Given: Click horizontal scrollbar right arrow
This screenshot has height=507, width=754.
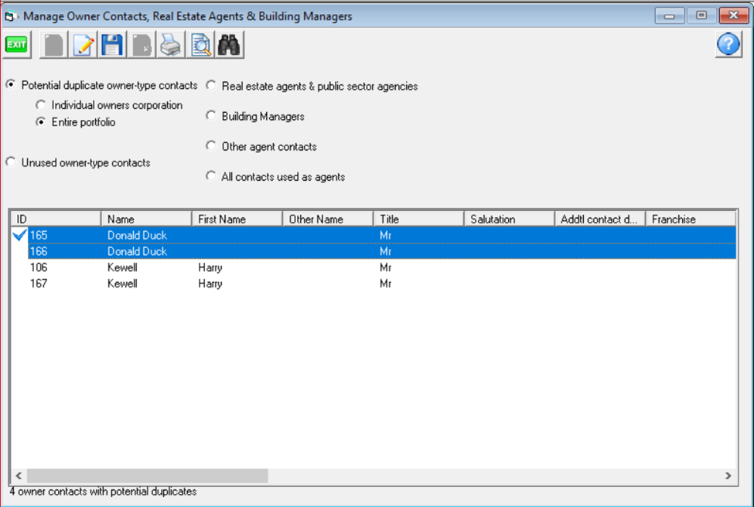Looking at the screenshot, I should click(728, 476).
